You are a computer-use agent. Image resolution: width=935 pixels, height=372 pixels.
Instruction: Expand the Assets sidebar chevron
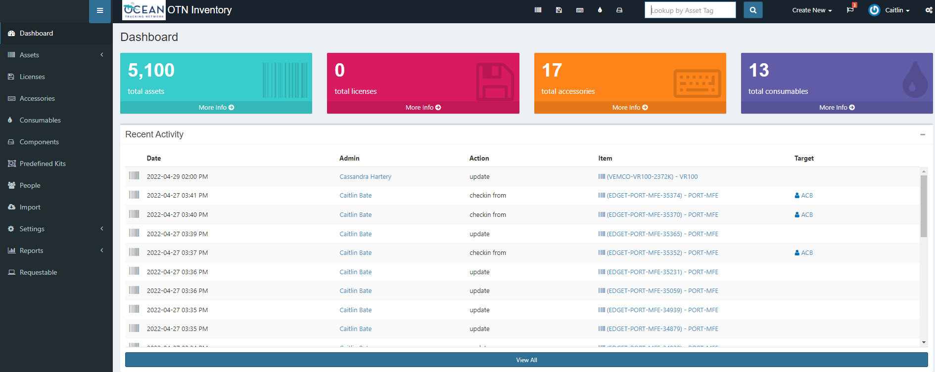pyautogui.click(x=102, y=55)
